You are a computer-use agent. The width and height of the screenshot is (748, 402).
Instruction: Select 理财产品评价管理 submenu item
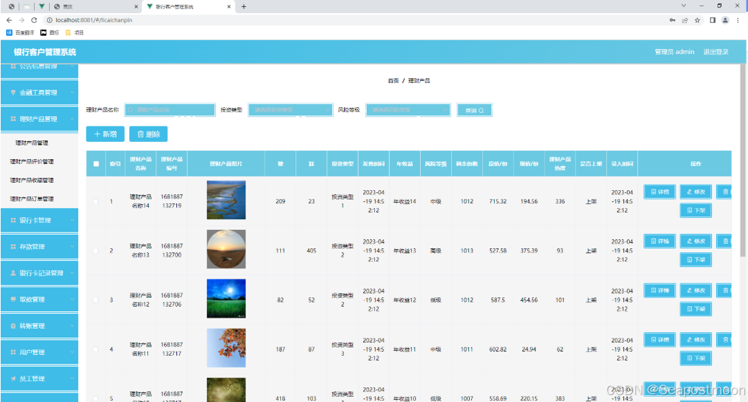click(32, 161)
